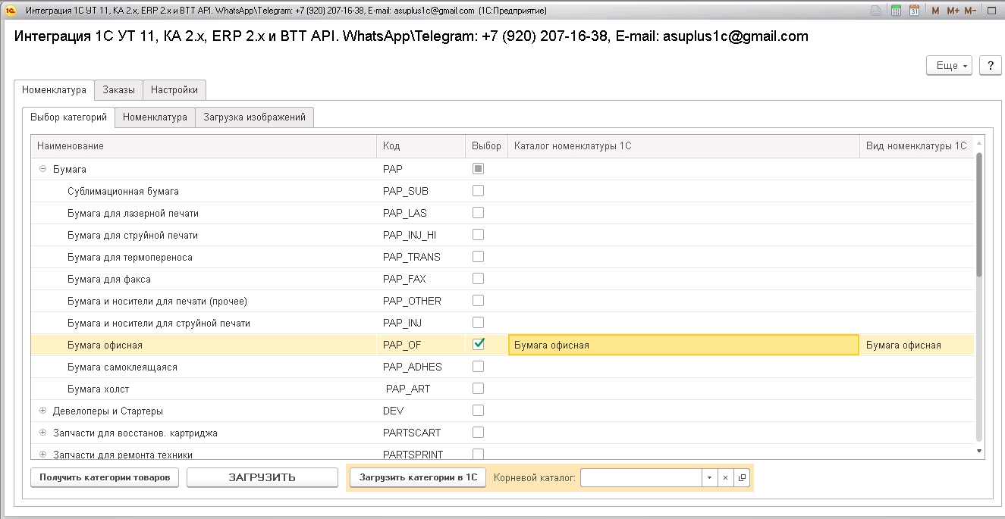Screen dimensions: 1005x519
Task: Click the 1C application logo icon
Action: pyautogui.click(x=11, y=11)
